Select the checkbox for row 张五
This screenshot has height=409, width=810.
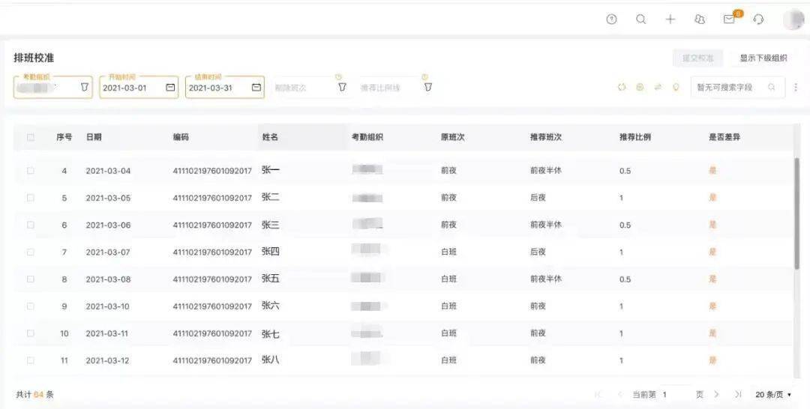pos(31,279)
